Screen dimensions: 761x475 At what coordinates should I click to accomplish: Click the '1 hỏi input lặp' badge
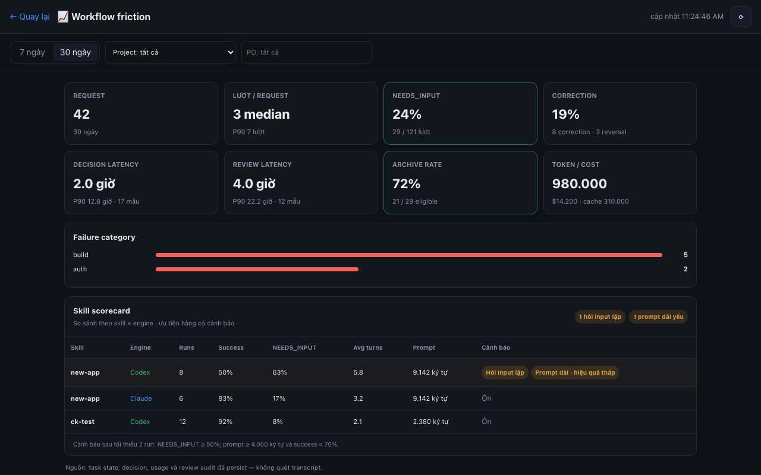600,316
